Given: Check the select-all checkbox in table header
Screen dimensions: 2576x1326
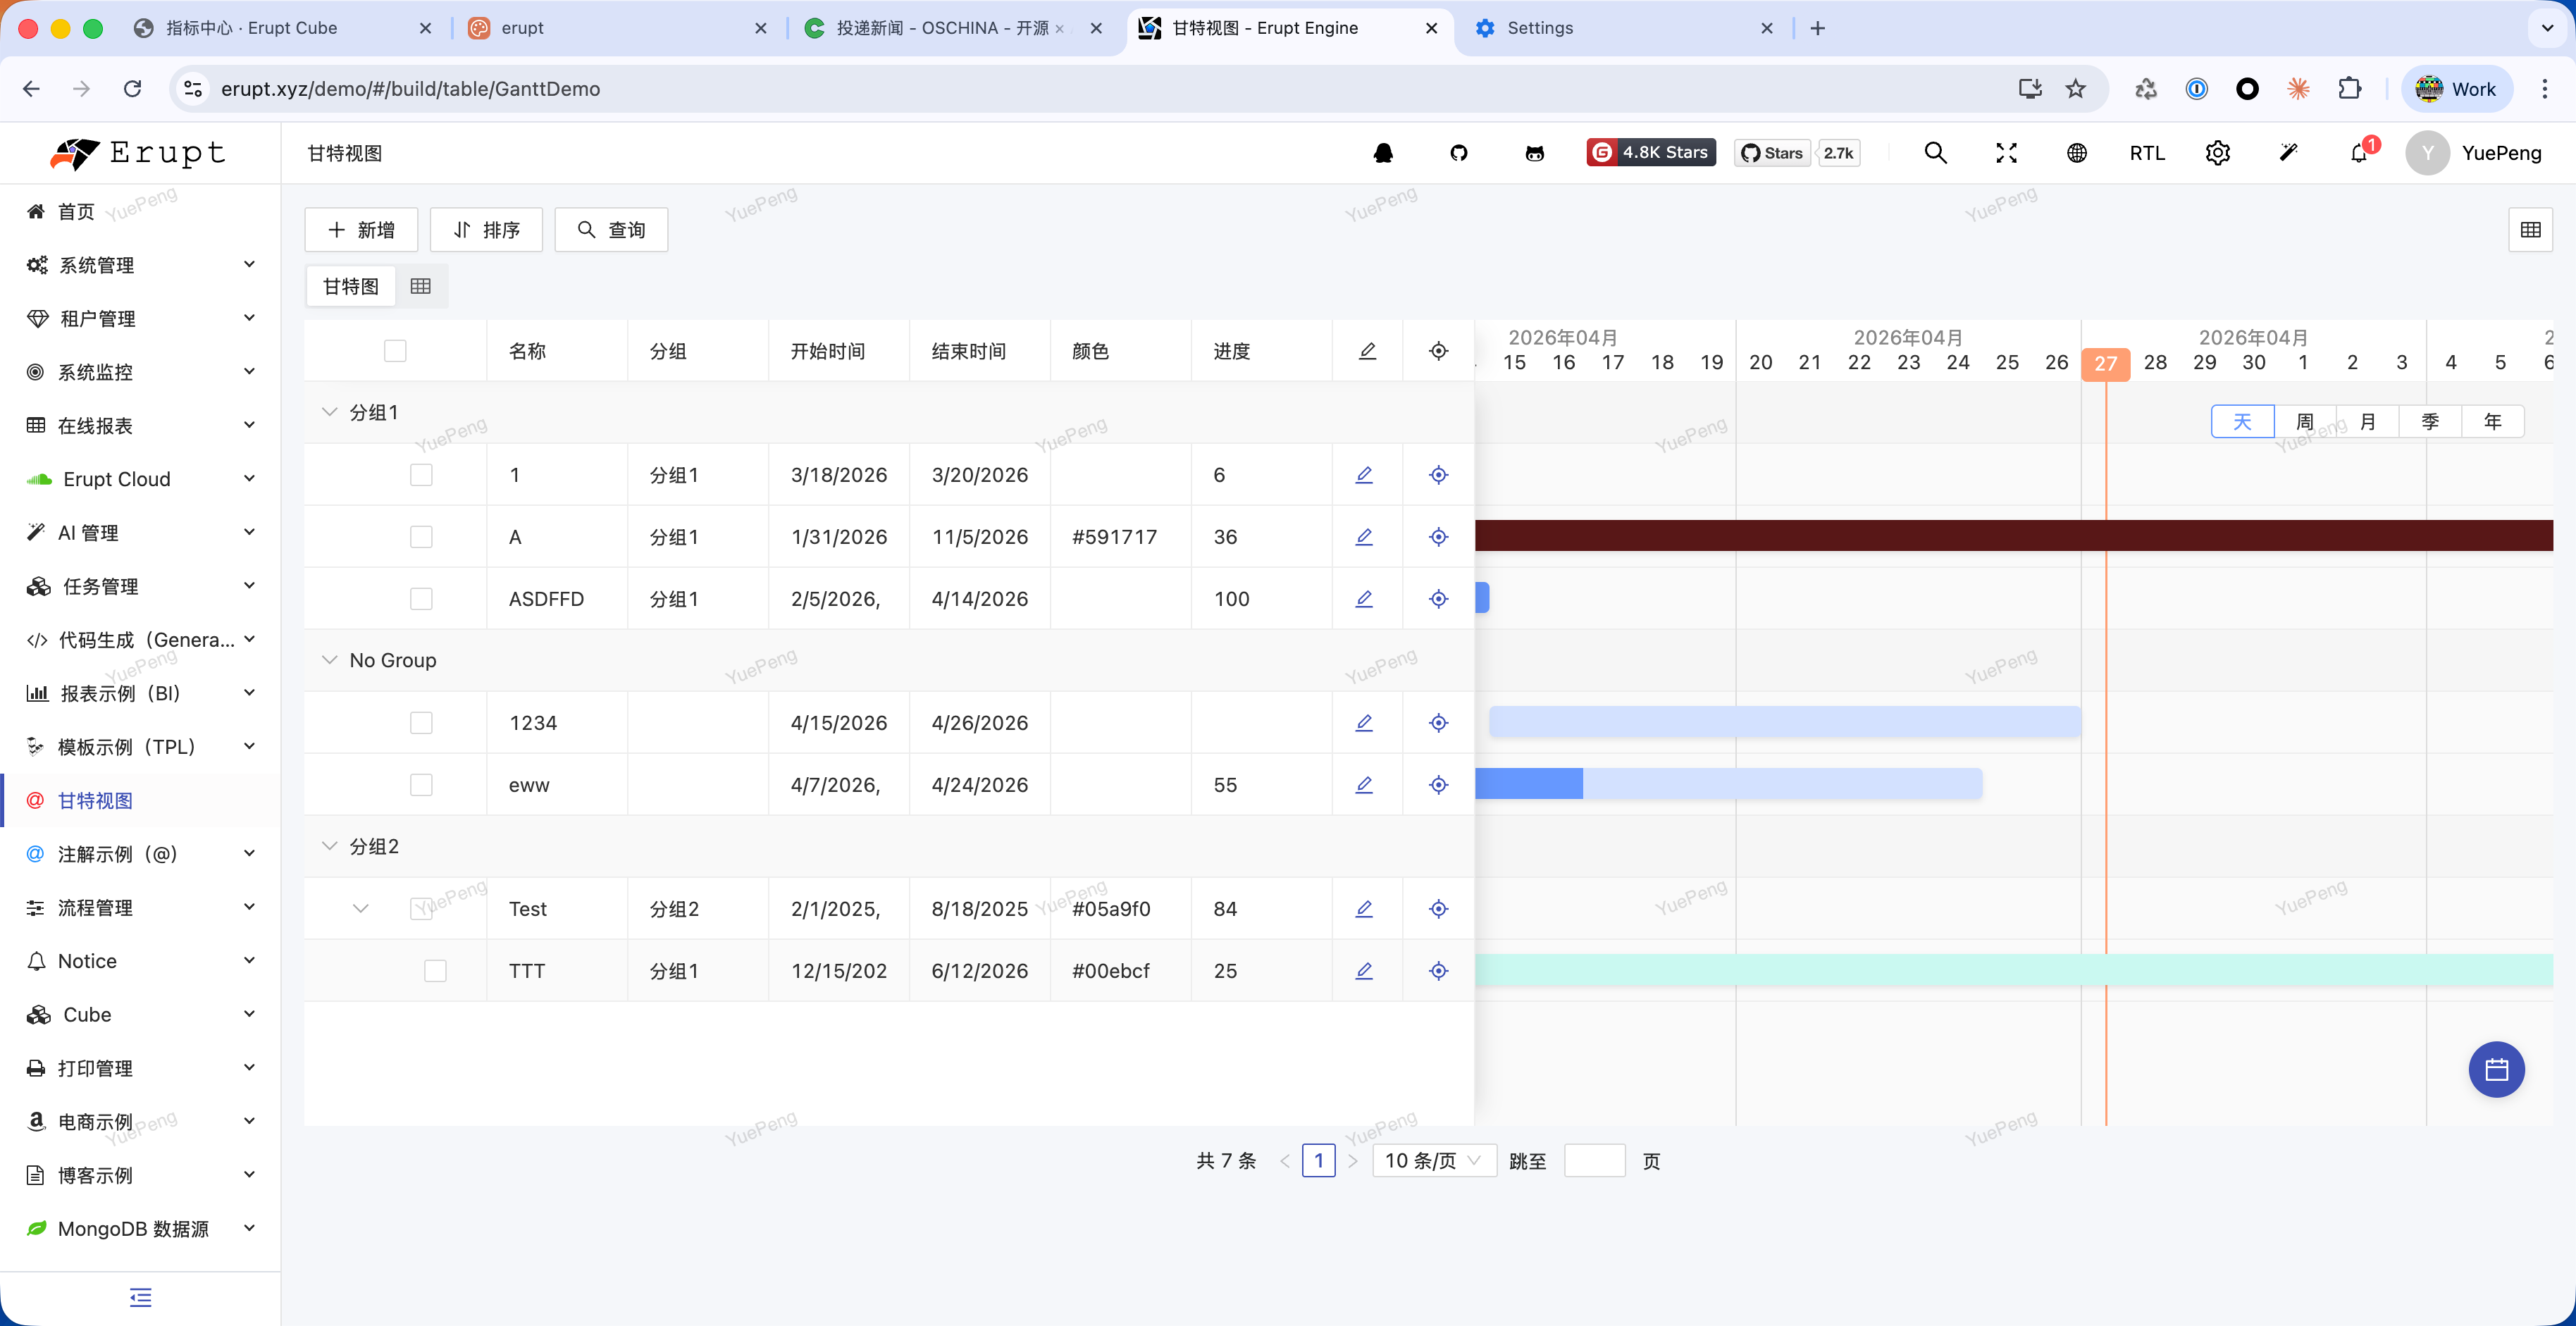Looking at the screenshot, I should pos(395,351).
